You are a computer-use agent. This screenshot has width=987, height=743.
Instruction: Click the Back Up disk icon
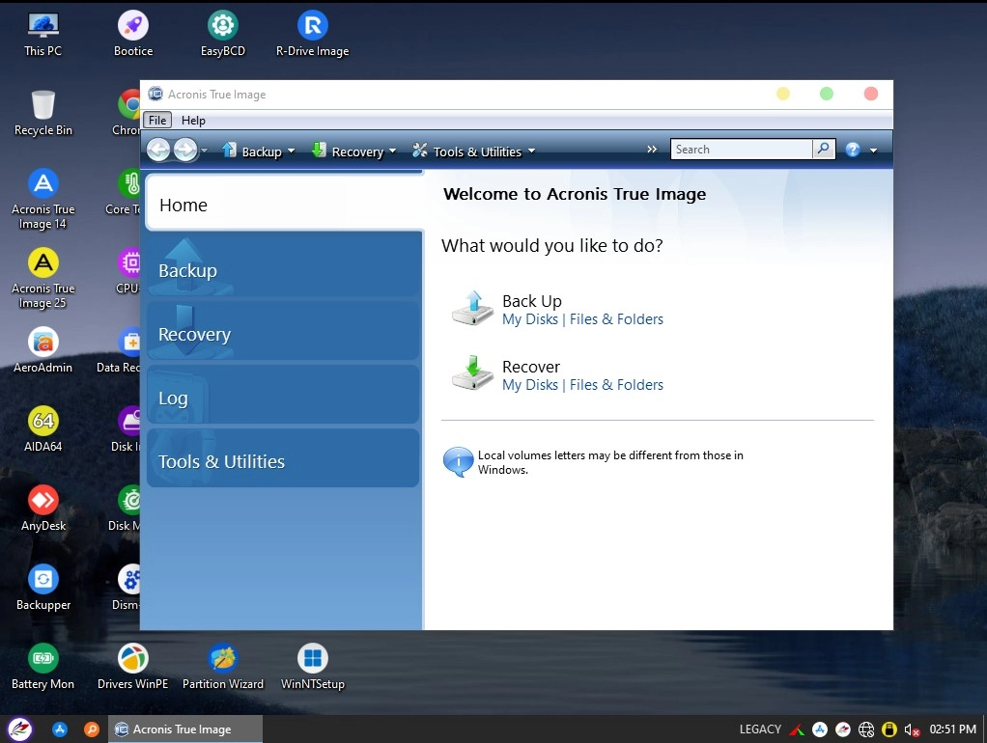pos(472,308)
